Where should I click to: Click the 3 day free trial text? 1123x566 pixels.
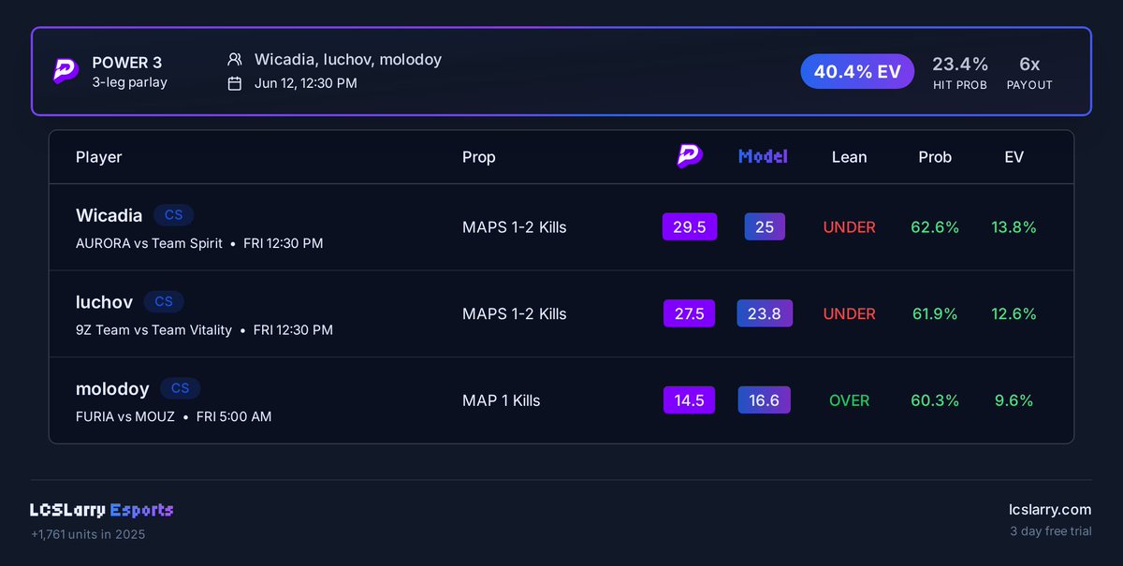pos(1051,531)
